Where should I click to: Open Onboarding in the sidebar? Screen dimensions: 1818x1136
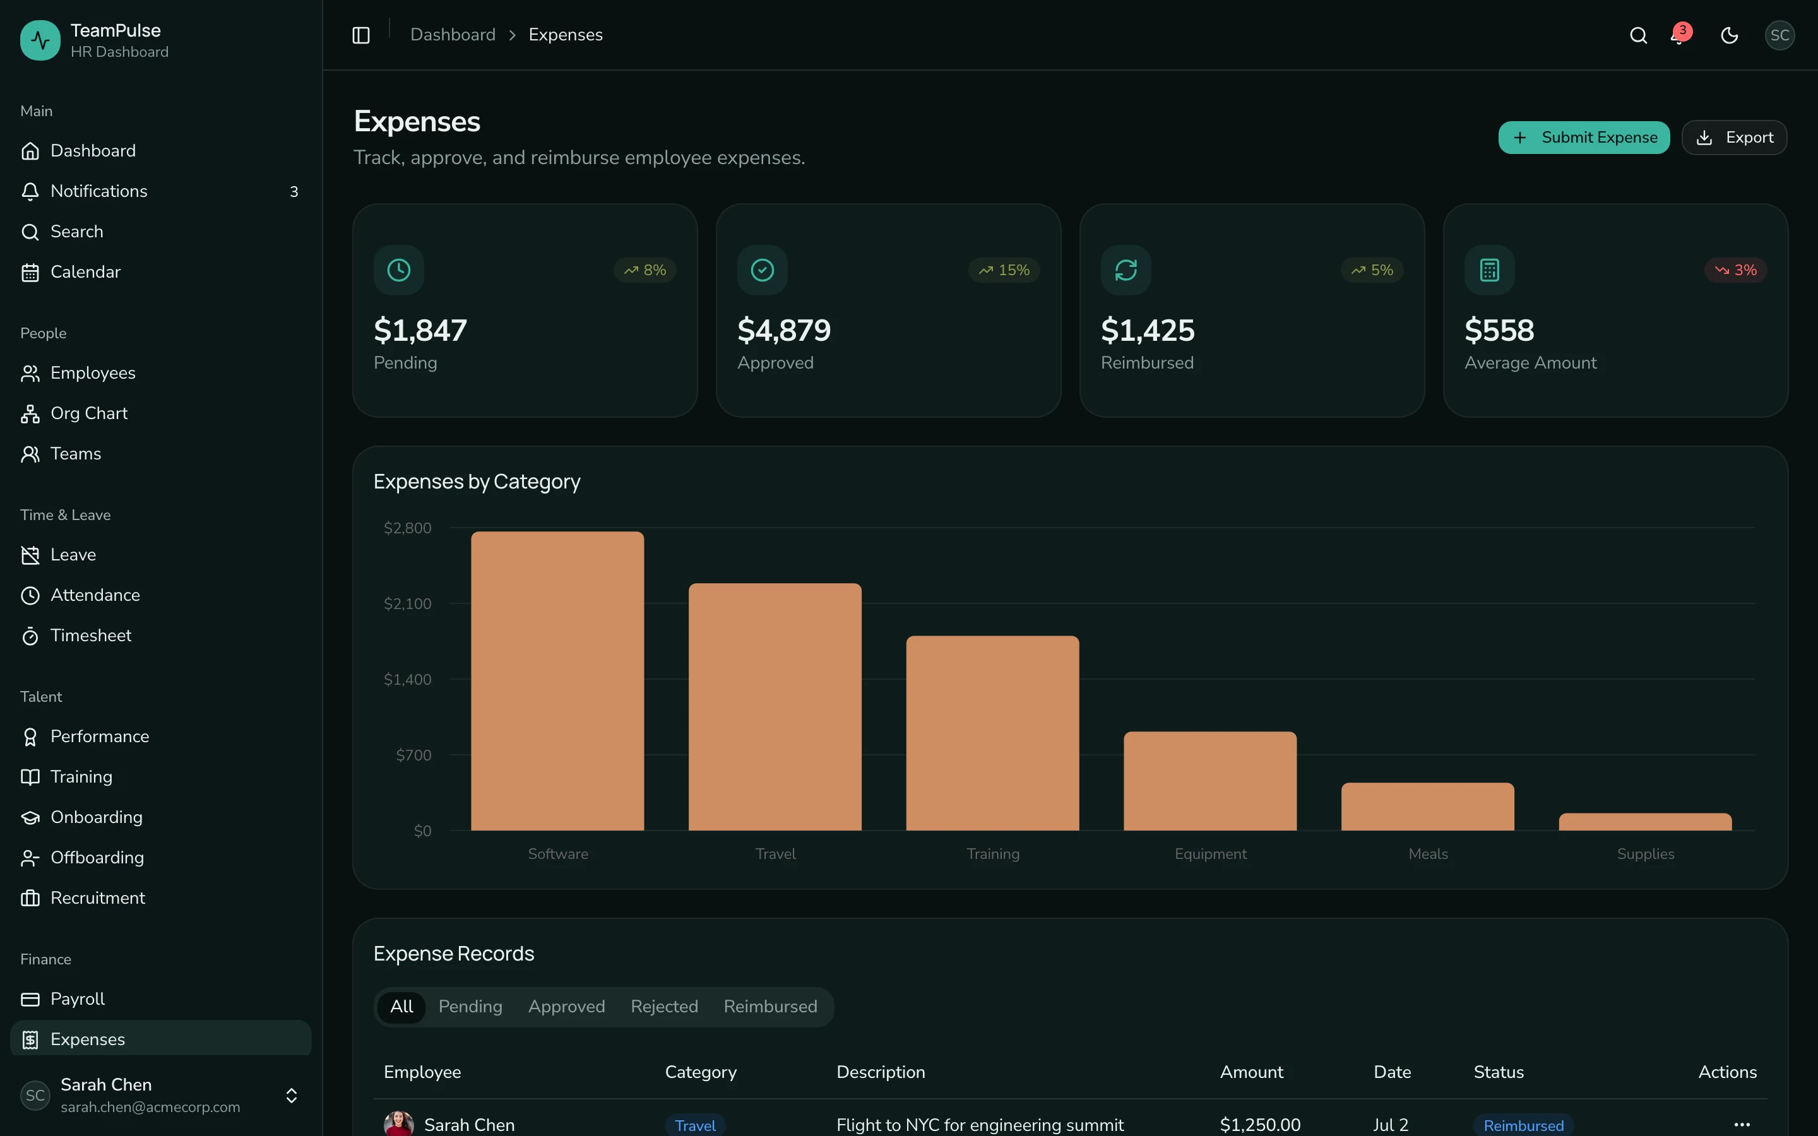pos(161,817)
